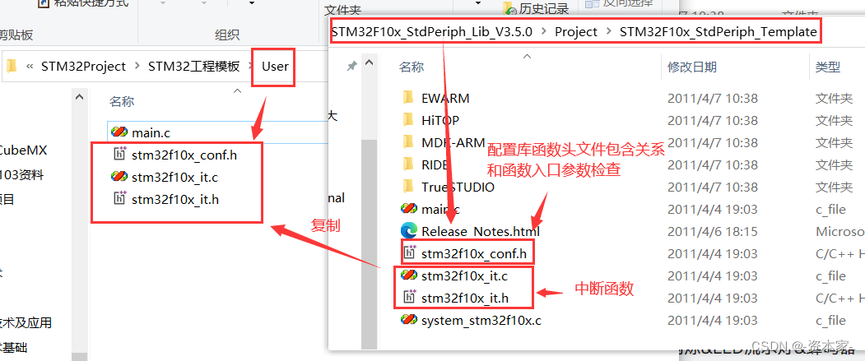Open the TrueSTUDIO folder icon
The image size is (865, 361).
click(408, 187)
